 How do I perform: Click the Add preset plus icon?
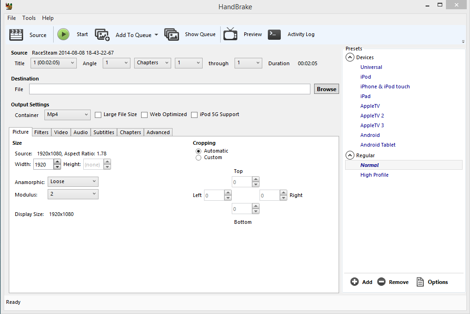[x=354, y=282]
